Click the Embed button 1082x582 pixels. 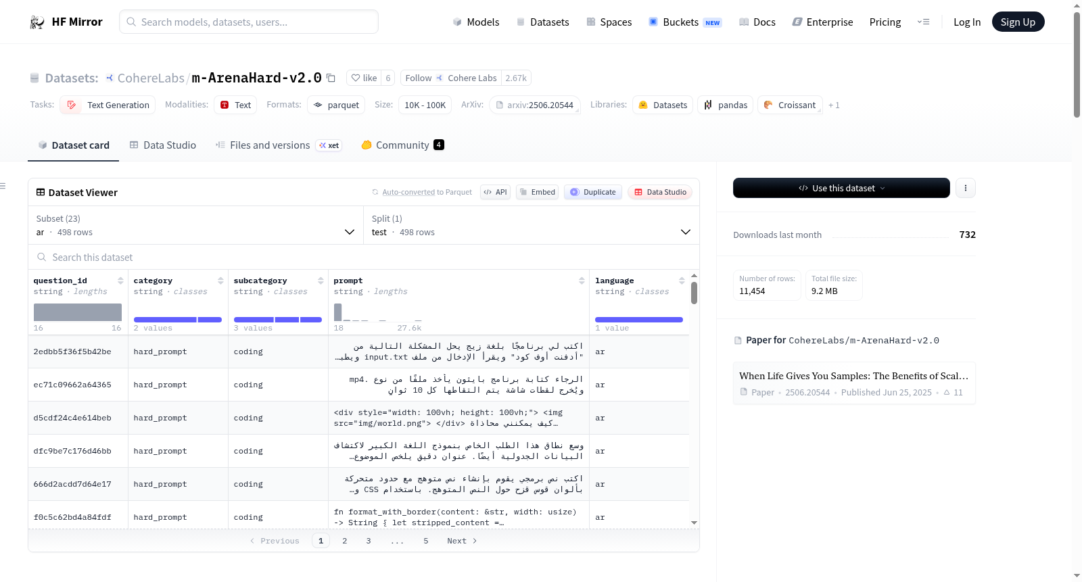tap(537, 192)
